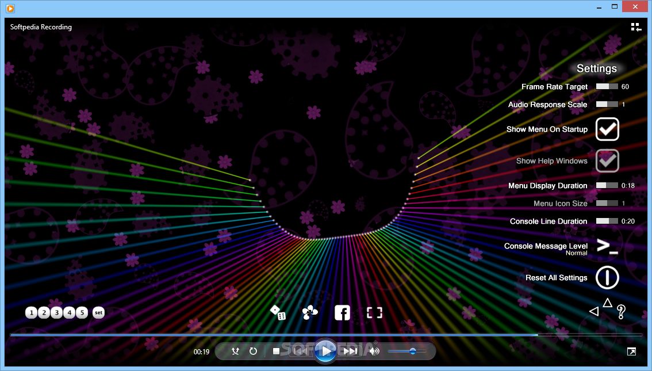Toggle Show Help Windows checkbox
The height and width of the screenshot is (371, 652).
[x=607, y=160]
